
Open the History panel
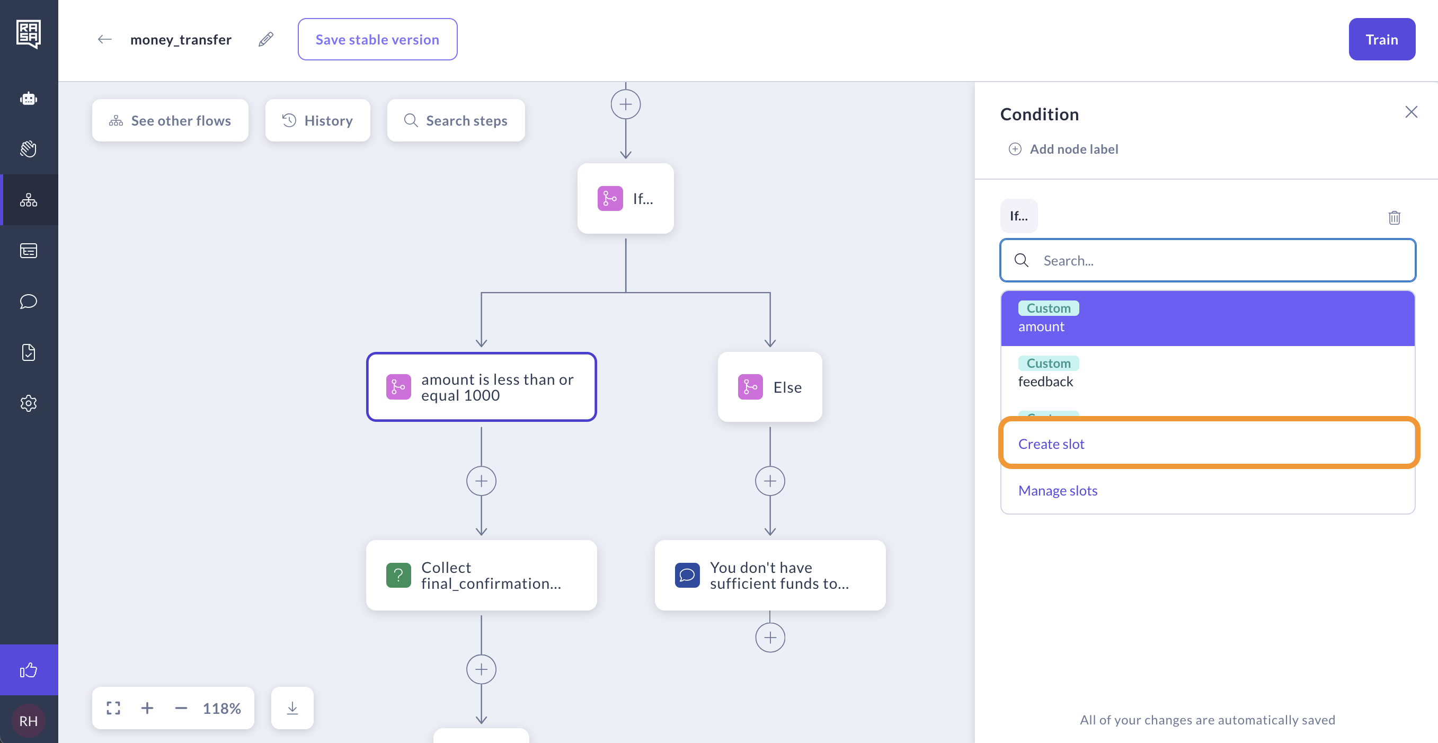[317, 121]
